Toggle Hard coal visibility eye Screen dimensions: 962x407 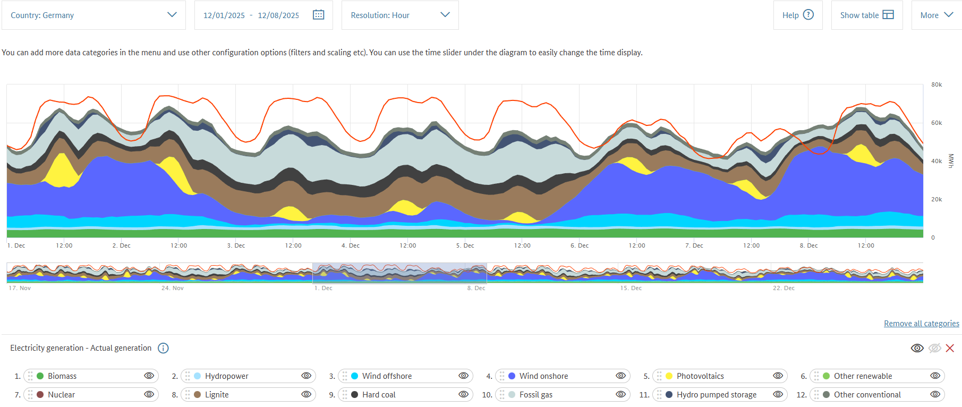tap(463, 395)
